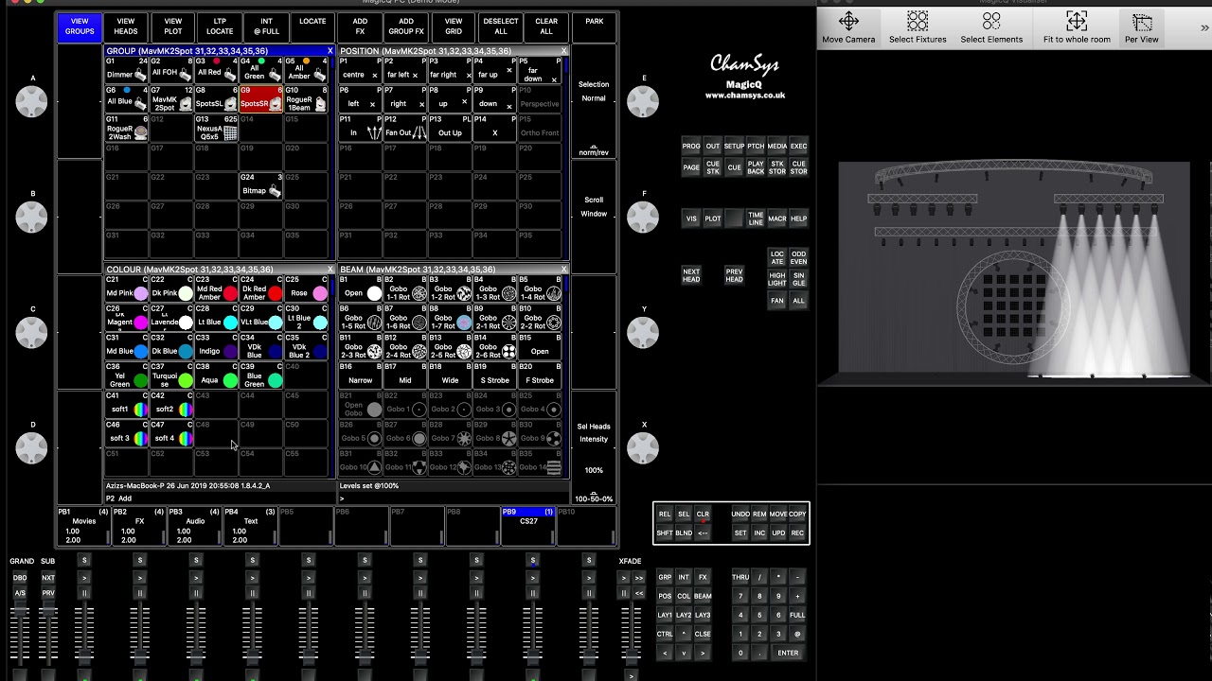This screenshot has width=1212, height=681.
Task: Close the GROUP window
Action: pos(330,51)
